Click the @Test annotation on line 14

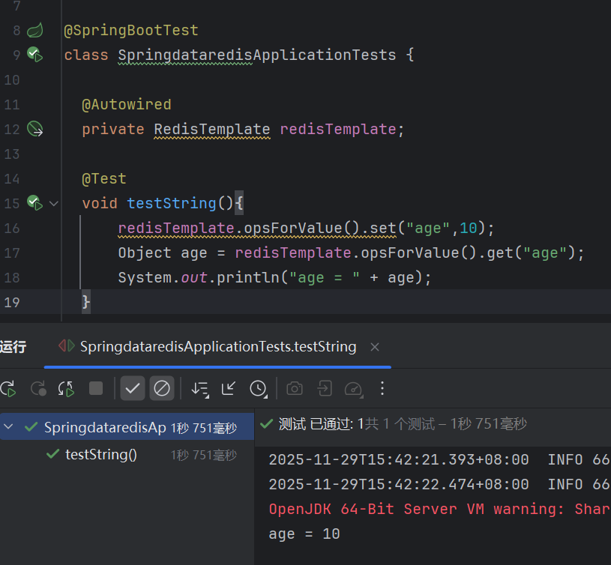tap(104, 179)
